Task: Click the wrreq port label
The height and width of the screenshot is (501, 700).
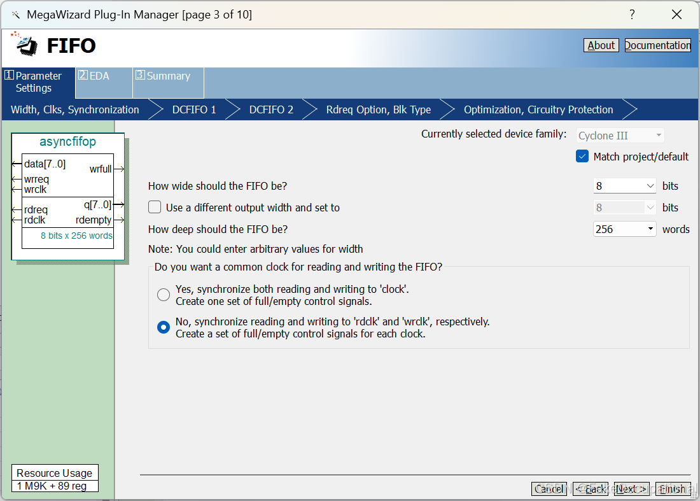Action: click(x=37, y=179)
